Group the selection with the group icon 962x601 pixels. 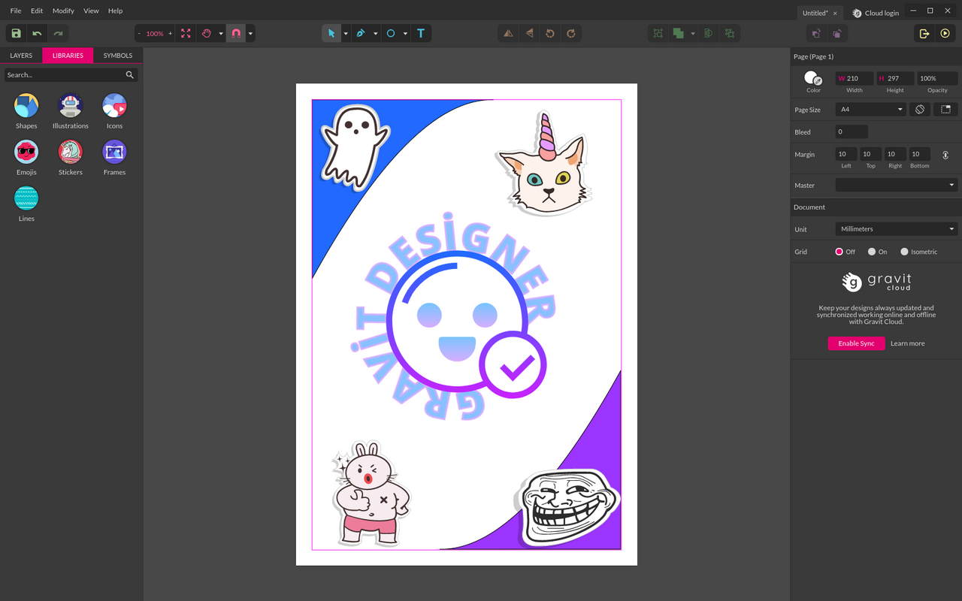point(658,34)
